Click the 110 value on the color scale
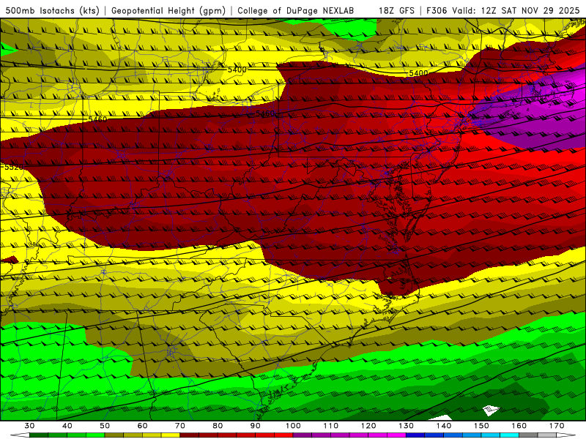 (331, 426)
